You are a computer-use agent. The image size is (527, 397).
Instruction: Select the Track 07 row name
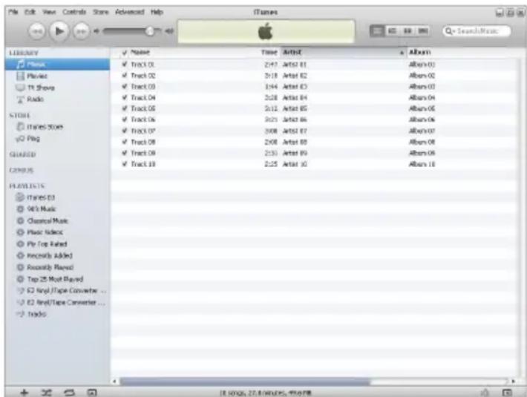[143, 131]
